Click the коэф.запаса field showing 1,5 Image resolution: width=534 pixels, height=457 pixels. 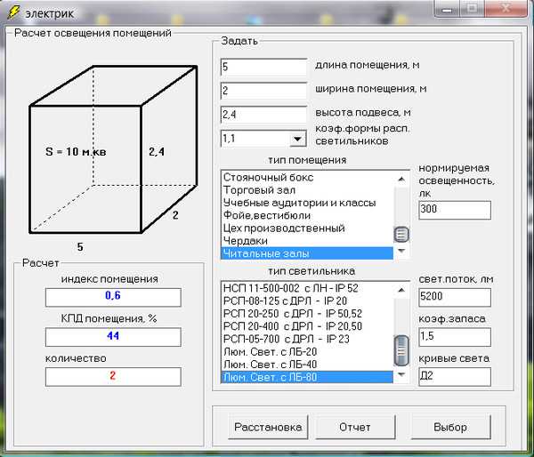pos(455,337)
